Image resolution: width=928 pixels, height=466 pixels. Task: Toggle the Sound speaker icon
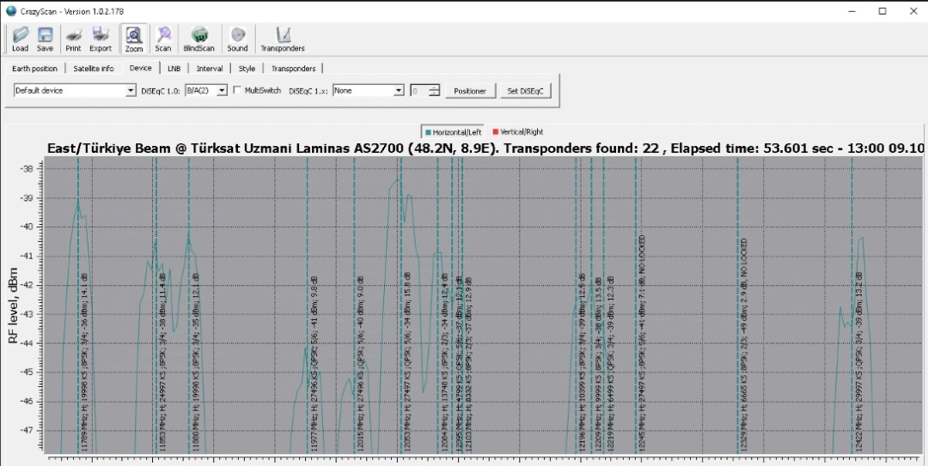coord(237,39)
